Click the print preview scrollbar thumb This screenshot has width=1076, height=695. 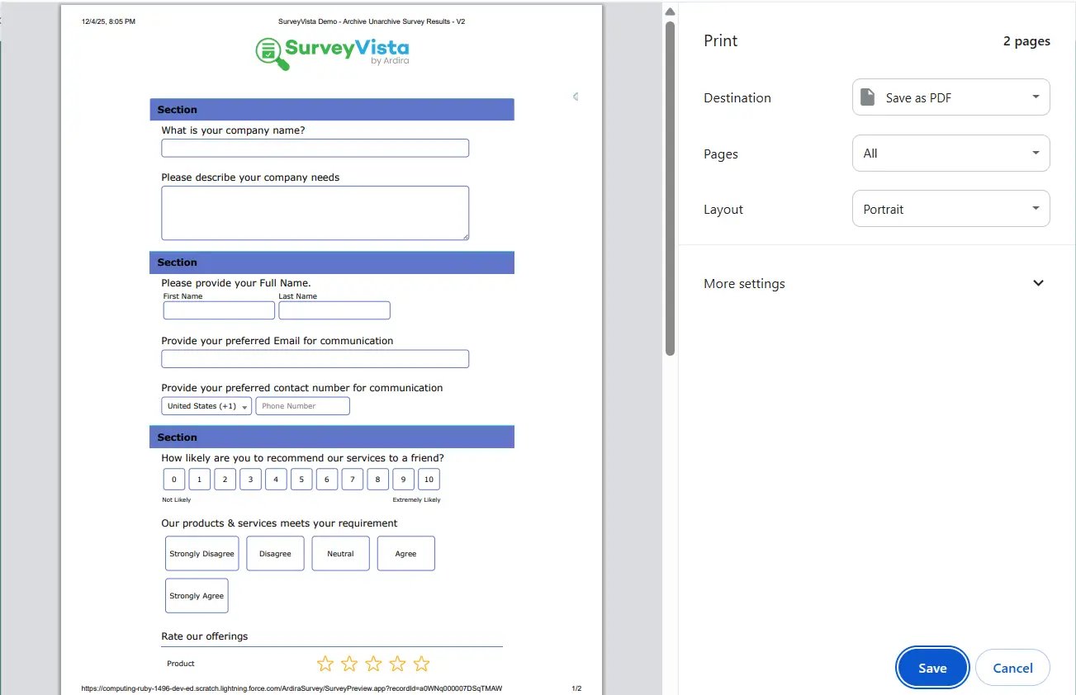[671, 188]
